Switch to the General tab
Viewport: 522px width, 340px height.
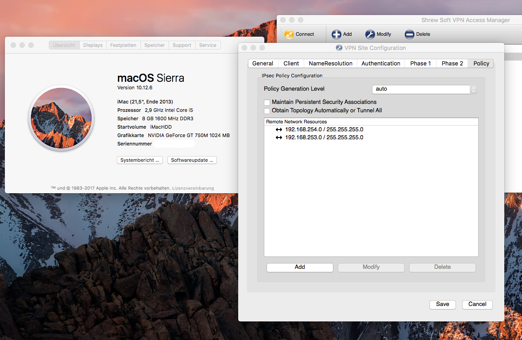click(x=263, y=64)
